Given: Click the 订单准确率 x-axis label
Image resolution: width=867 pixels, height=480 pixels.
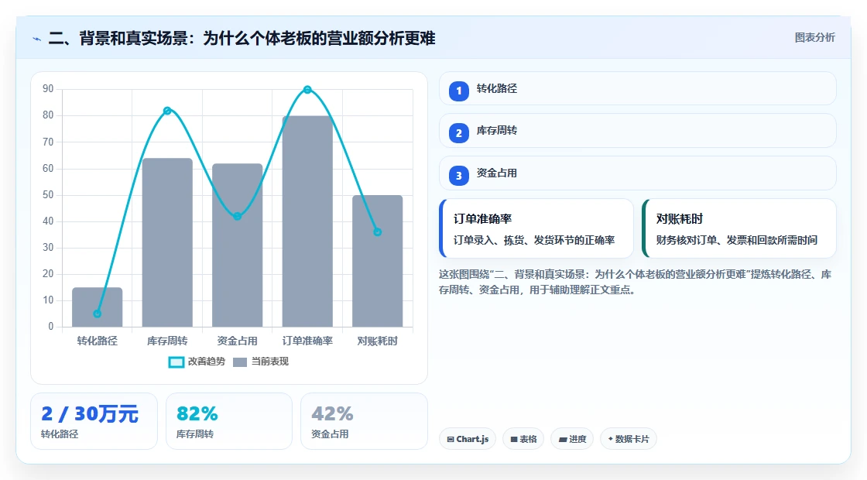Looking at the screenshot, I should pos(307,341).
